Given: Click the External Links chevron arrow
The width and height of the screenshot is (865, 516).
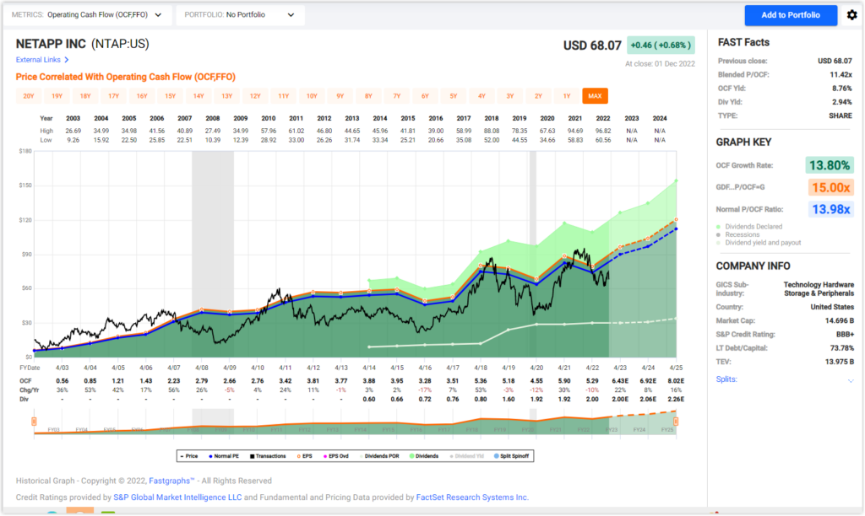Looking at the screenshot, I should point(67,60).
